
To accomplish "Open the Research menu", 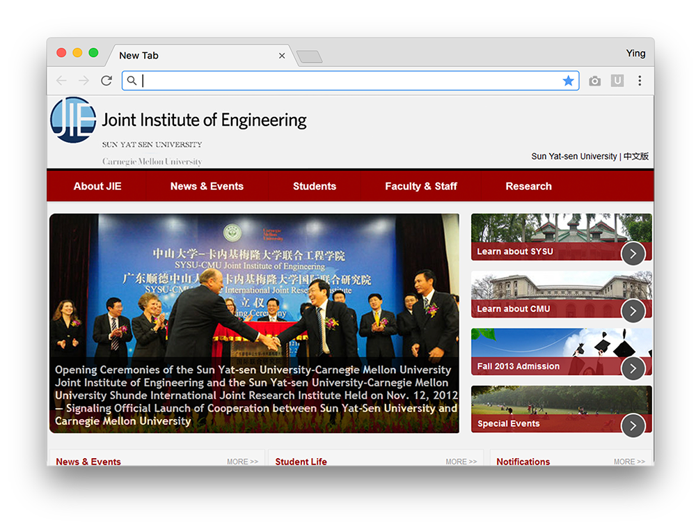I will tap(528, 186).
